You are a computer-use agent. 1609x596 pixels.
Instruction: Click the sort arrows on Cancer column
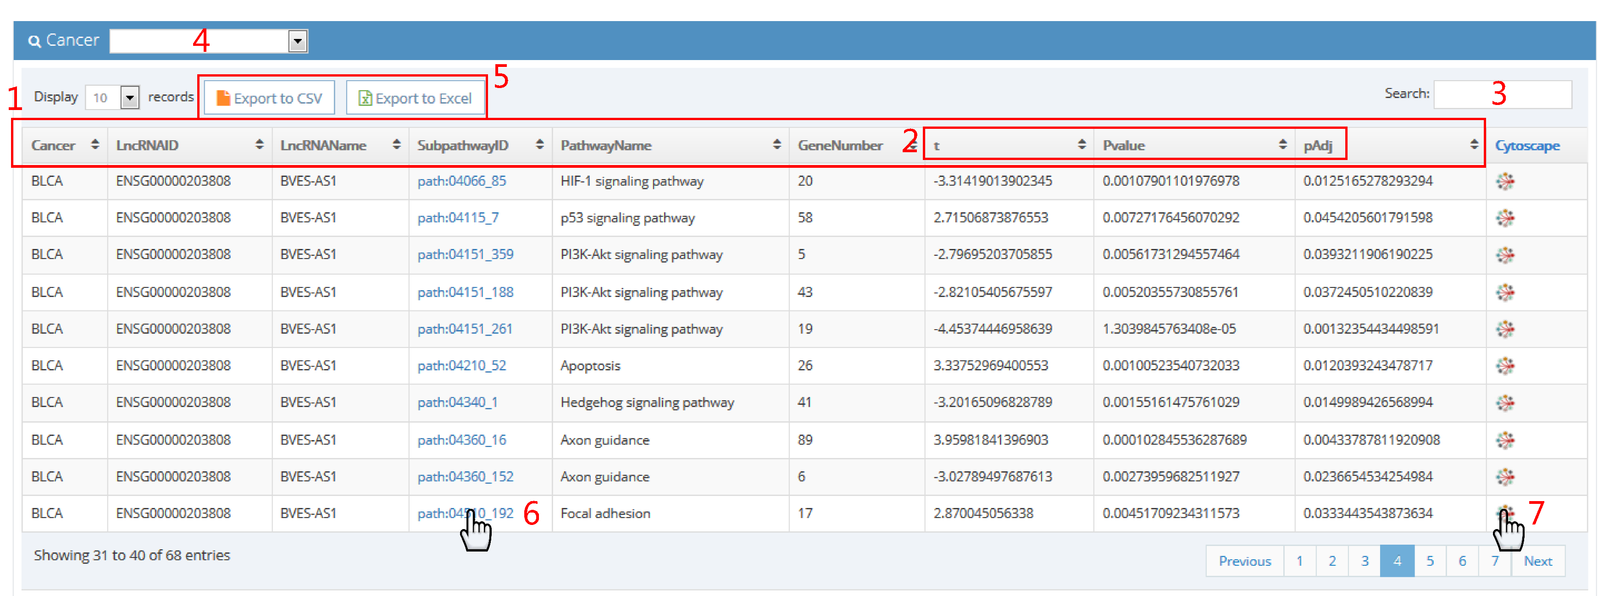coord(95,145)
